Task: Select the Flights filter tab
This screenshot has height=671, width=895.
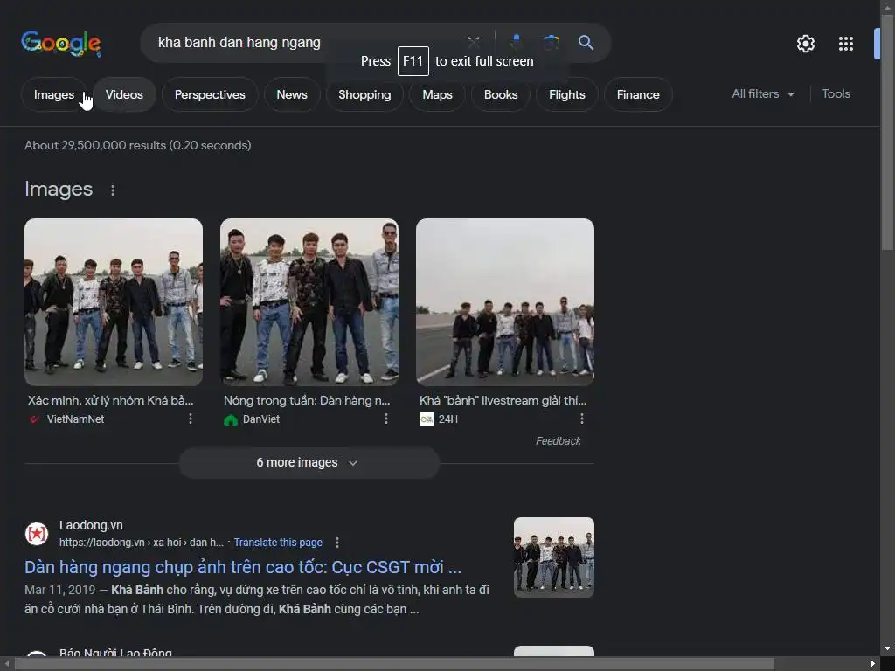Action: pyautogui.click(x=566, y=94)
